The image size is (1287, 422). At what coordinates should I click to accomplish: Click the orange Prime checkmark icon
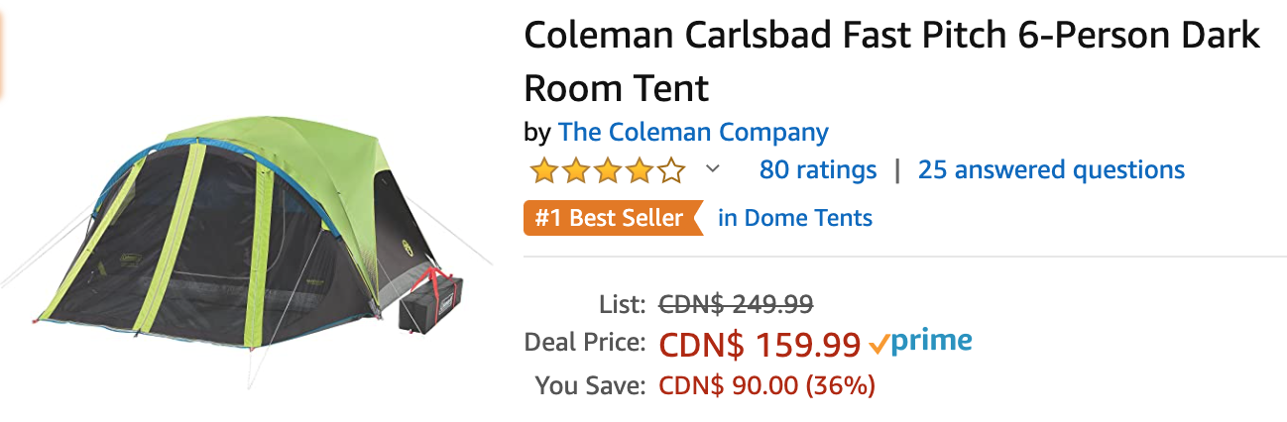pos(877,344)
